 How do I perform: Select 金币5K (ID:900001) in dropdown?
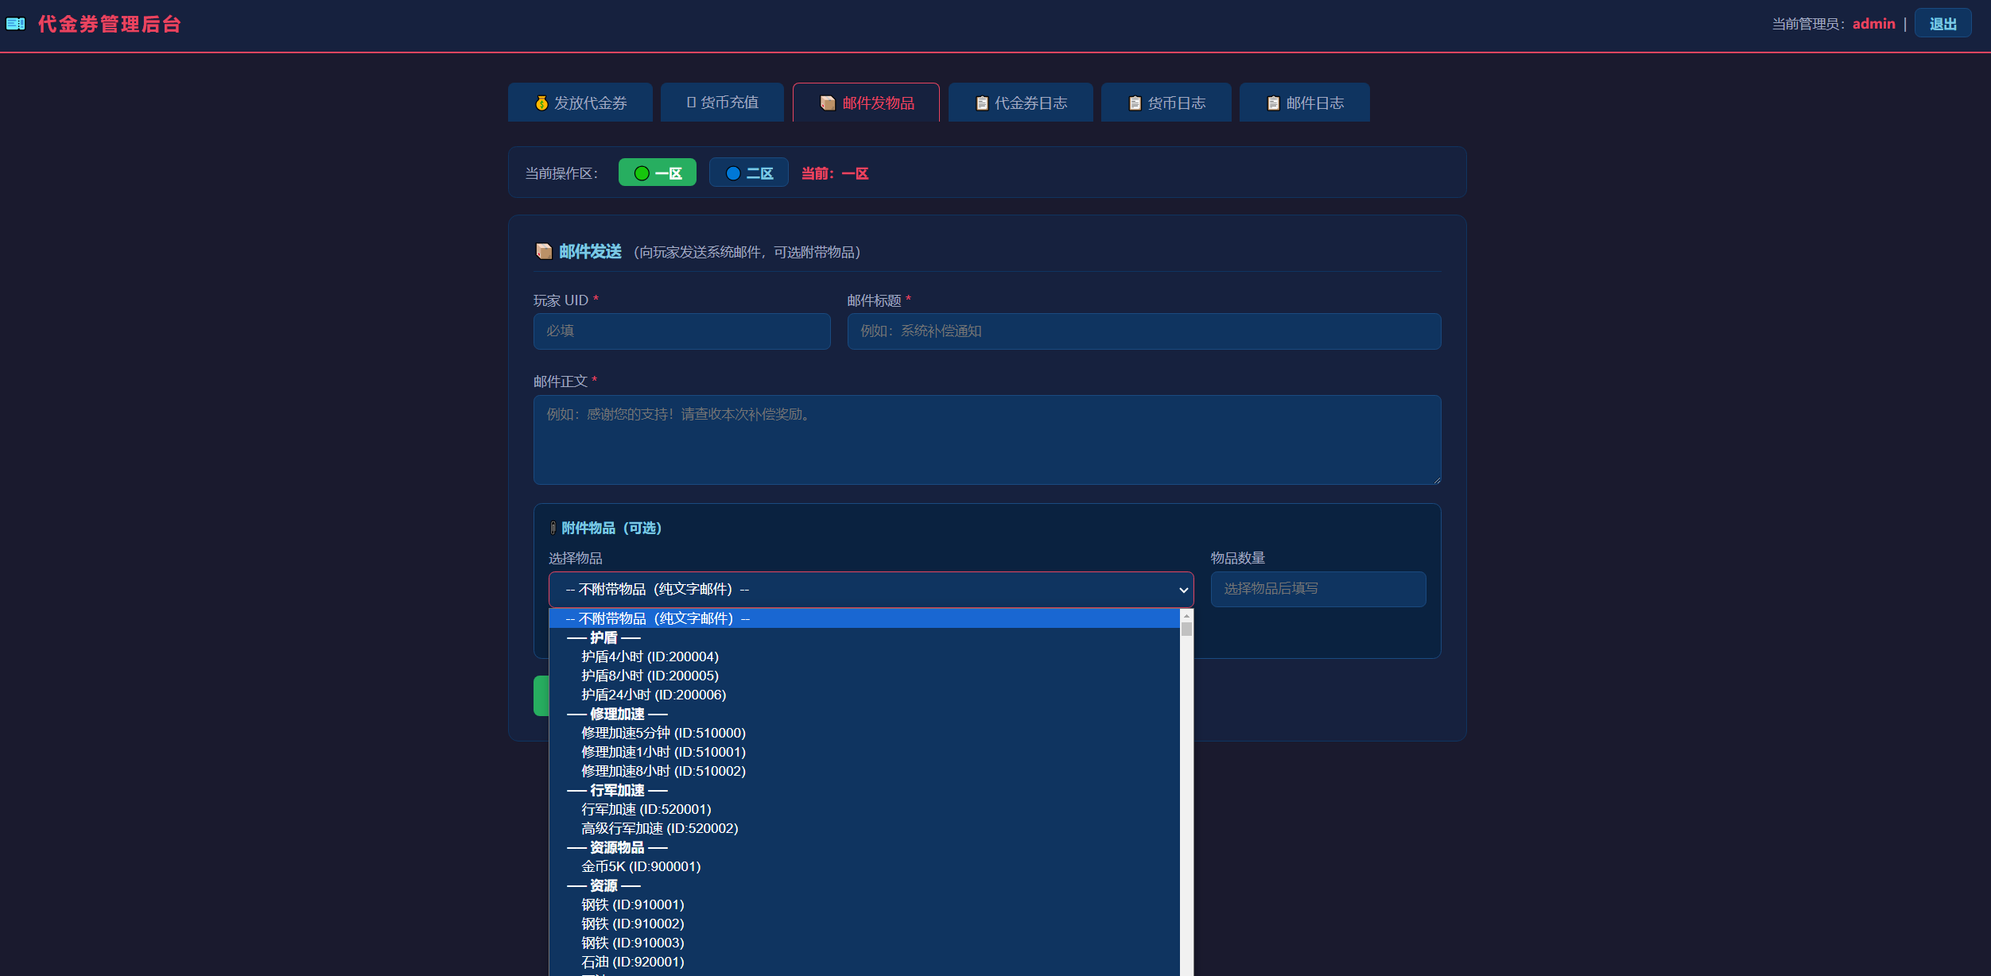(641, 866)
